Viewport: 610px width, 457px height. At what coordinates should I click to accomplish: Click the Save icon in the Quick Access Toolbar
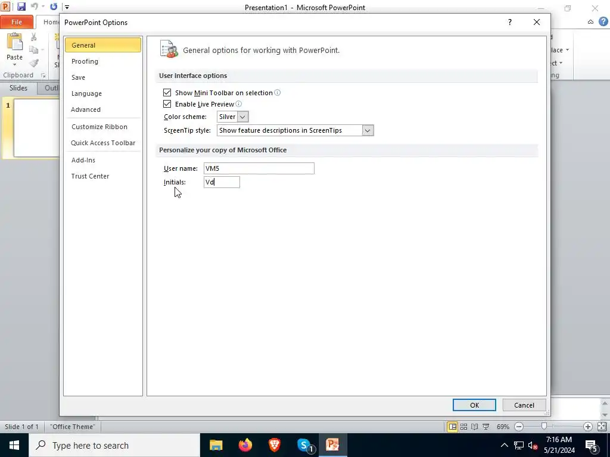[21, 7]
